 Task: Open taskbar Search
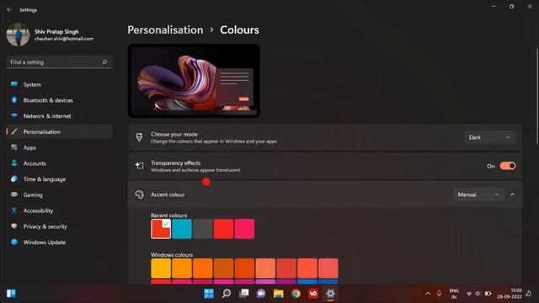coord(227,294)
